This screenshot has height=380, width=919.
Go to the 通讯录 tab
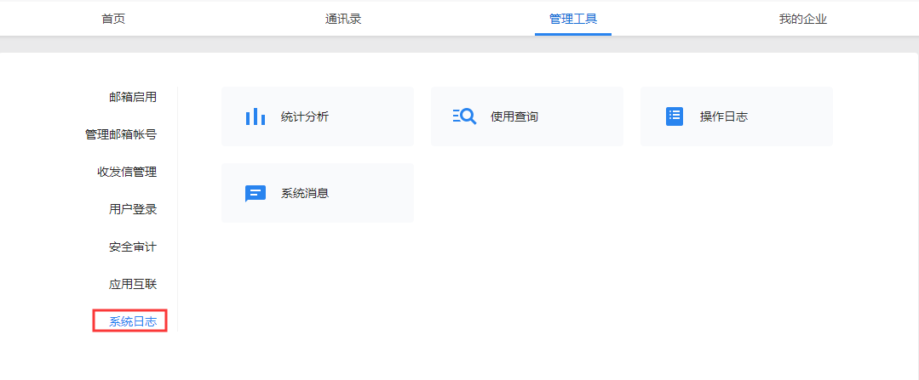(x=343, y=19)
